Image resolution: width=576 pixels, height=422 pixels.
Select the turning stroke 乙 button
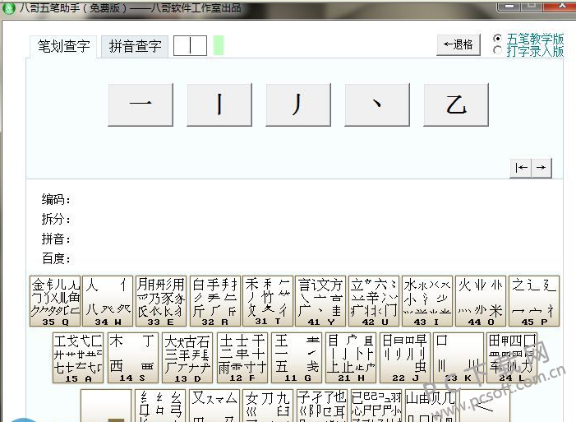tap(456, 104)
